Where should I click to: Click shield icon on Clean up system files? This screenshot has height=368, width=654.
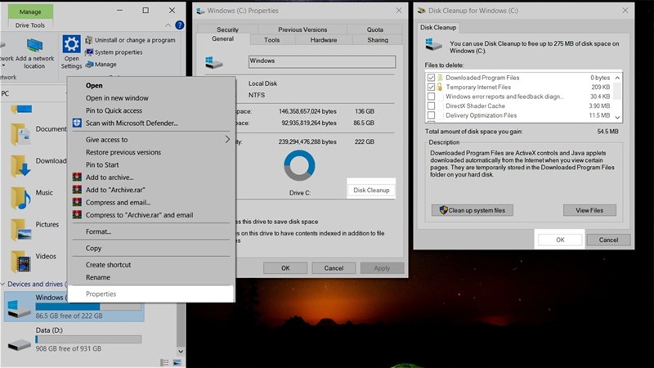443,210
